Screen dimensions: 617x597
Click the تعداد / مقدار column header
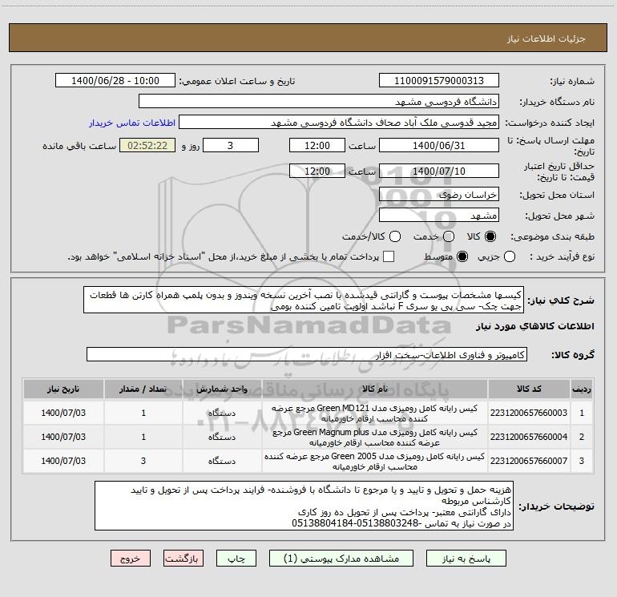143,389
